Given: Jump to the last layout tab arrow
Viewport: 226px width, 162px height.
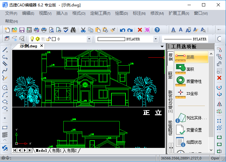Looking at the screenshot, I should coord(30,150).
